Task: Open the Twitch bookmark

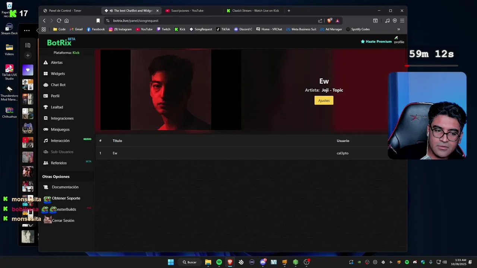Action: click(164, 29)
